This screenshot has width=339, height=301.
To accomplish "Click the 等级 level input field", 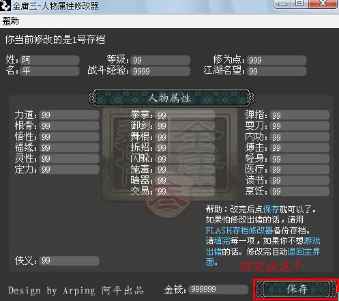I will pos(161,60).
